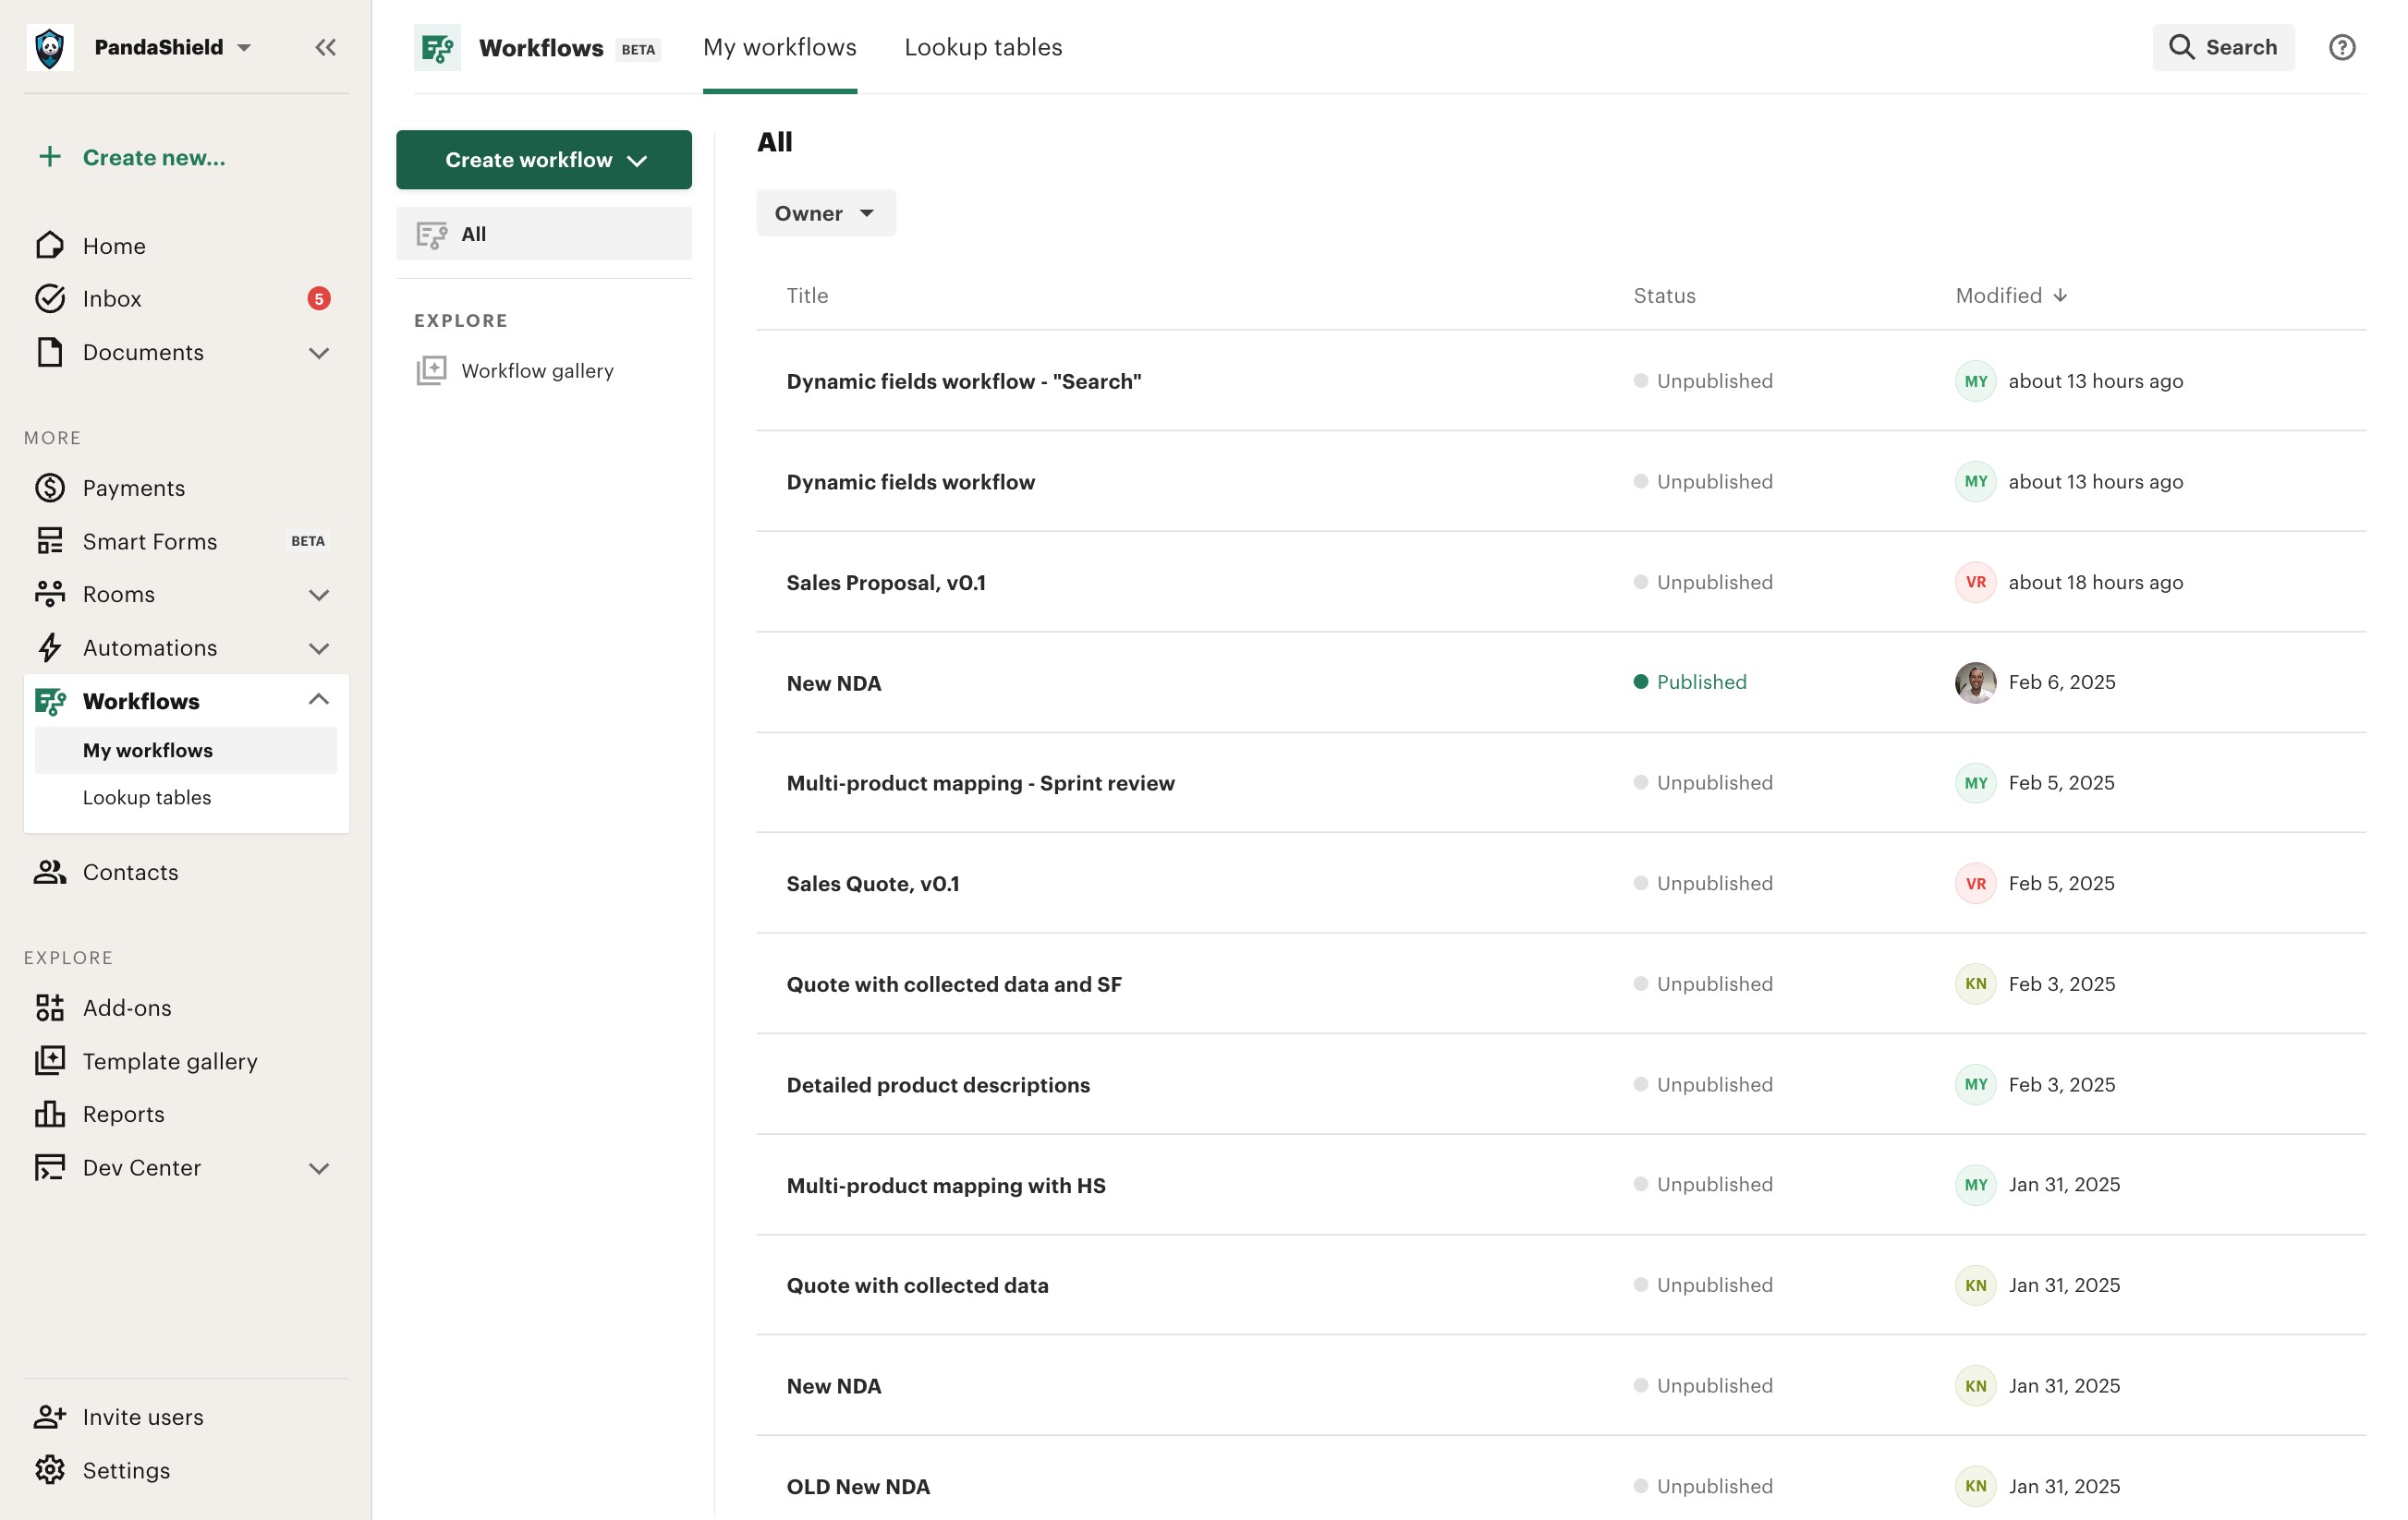The width and height of the screenshot is (2408, 1520).
Task: Click the Search button
Action: tap(2222, 47)
